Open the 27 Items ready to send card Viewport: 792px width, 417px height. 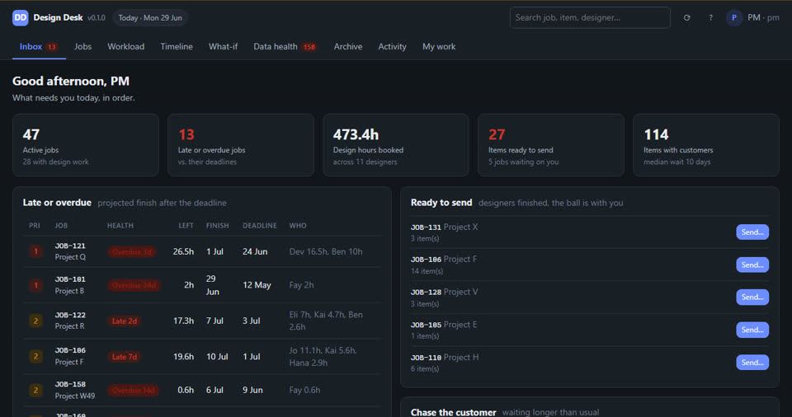[x=550, y=145]
